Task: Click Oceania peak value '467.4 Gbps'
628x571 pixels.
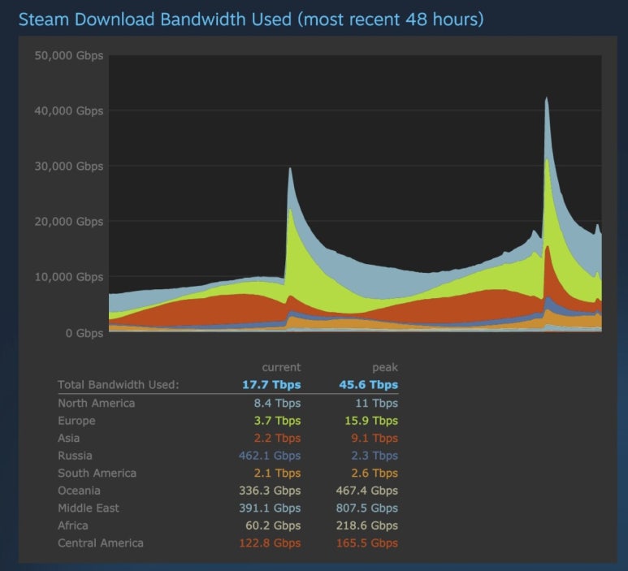Action: [367, 491]
